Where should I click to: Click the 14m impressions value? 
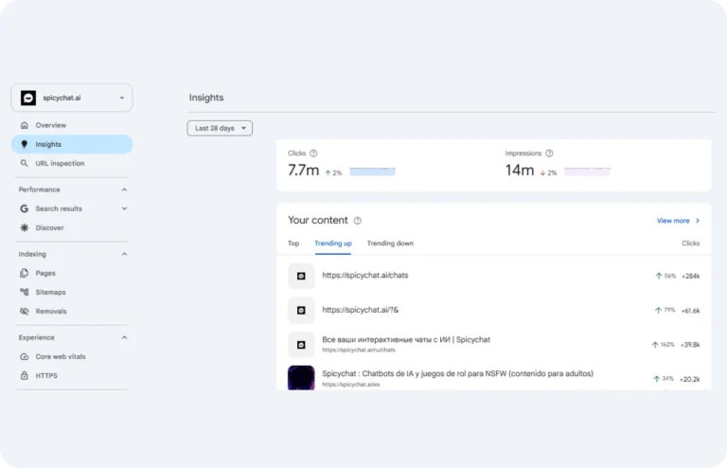coord(520,171)
